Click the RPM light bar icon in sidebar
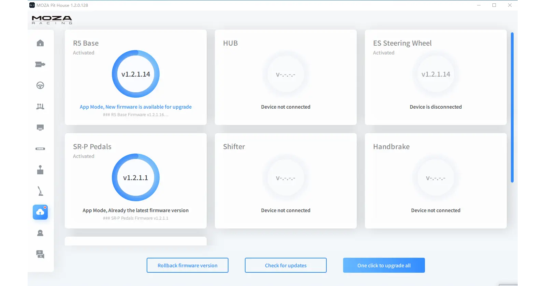546x286 pixels. 40,149
